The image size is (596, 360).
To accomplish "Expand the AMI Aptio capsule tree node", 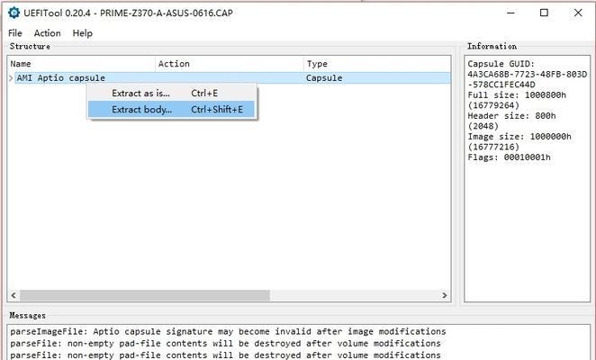I will [x=11, y=78].
